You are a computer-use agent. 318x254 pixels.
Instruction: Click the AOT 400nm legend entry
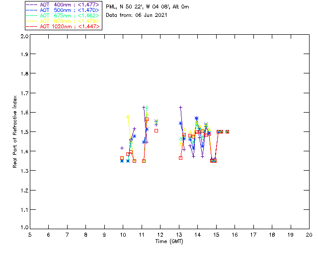click(x=63, y=4)
